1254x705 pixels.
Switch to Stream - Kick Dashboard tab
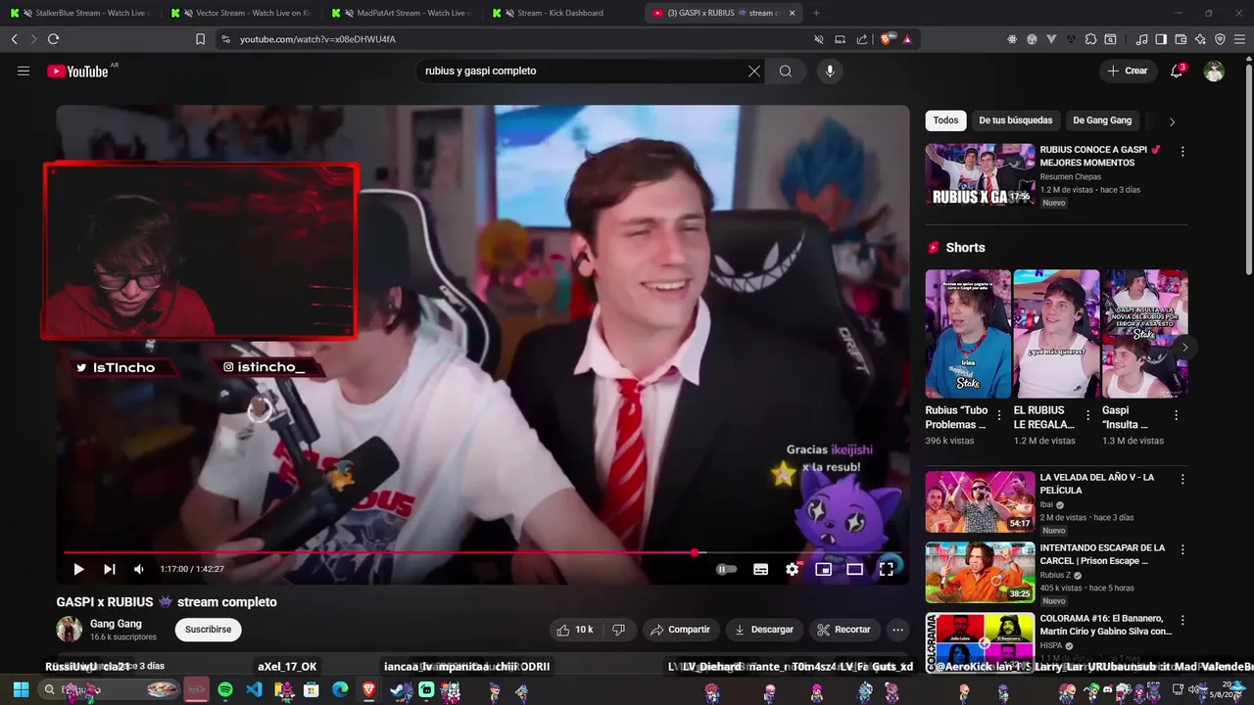tap(563, 13)
